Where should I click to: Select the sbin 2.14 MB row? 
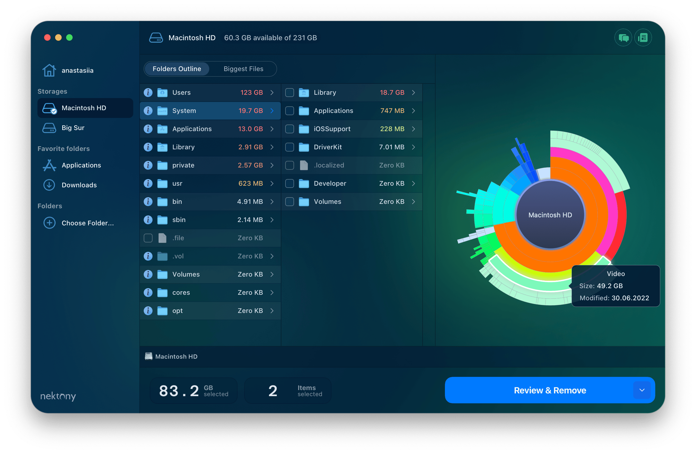click(210, 220)
